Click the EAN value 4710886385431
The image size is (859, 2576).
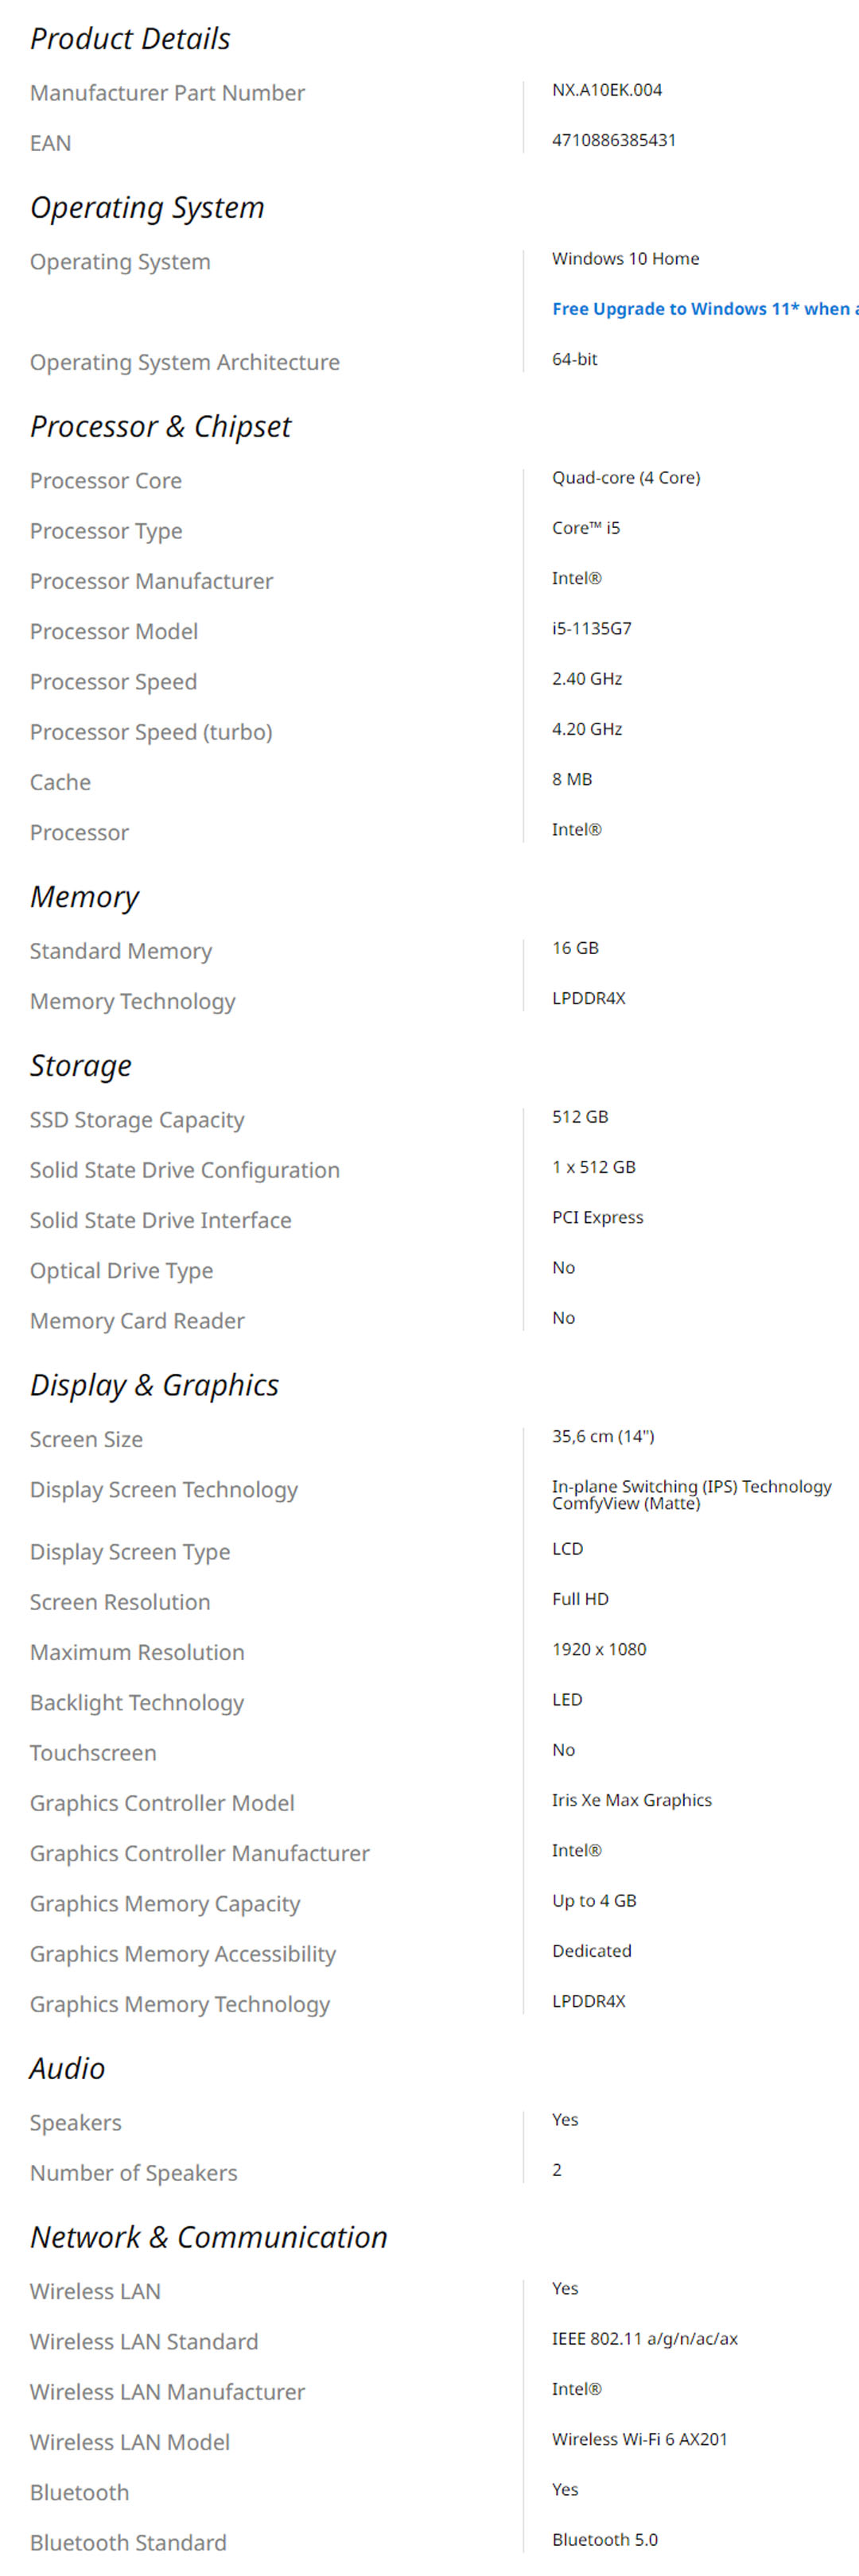(614, 140)
